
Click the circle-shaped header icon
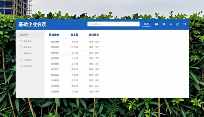pyautogui.click(x=178, y=24)
